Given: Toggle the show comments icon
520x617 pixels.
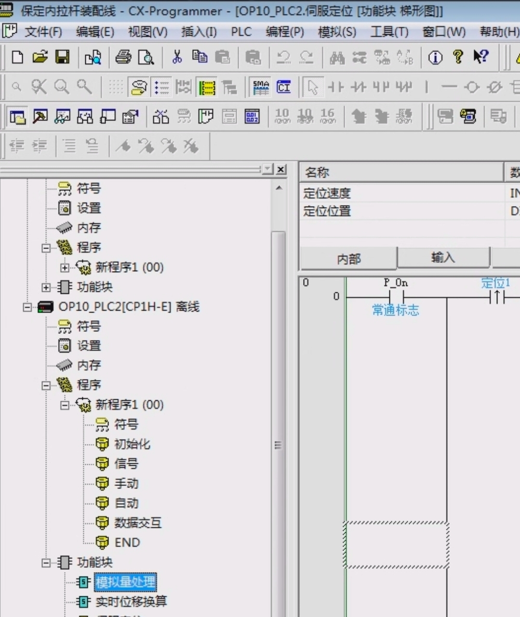Looking at the screenshot, I should (139, 87).
